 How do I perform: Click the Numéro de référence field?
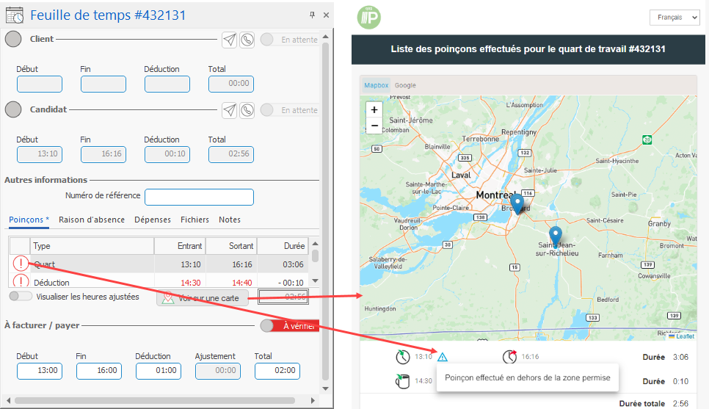point(199,197)
